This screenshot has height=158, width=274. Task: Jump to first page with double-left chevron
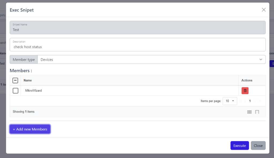tap(240, 101)
